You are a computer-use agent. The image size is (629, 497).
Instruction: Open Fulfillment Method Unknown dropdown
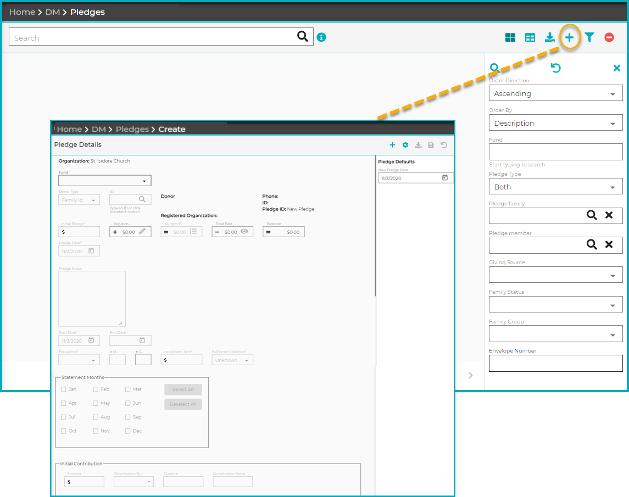pyautogui.click(x=232, y=360)
